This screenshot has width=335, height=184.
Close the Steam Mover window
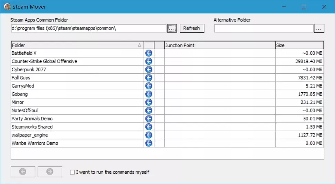(324, 7)
